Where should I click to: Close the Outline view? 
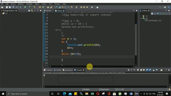[149, 11]
